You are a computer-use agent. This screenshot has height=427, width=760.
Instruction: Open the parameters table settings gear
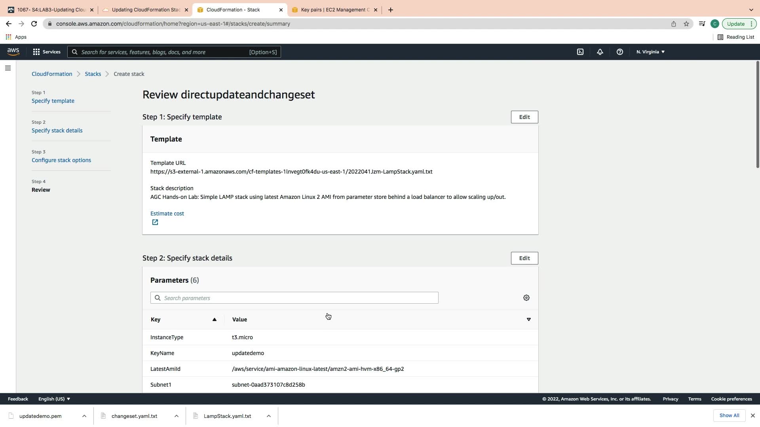(x=526, y=298)
